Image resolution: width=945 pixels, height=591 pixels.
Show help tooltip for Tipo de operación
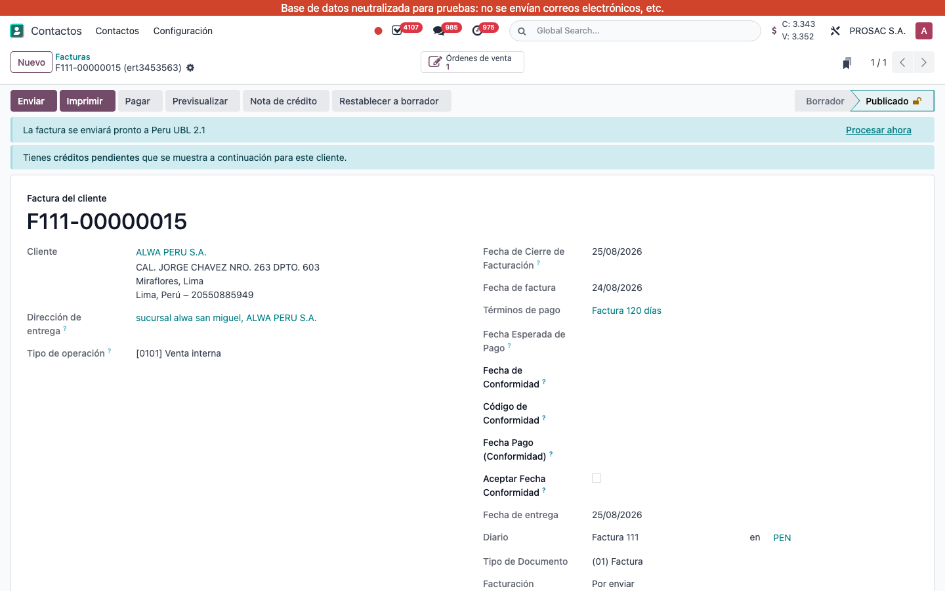110,351
